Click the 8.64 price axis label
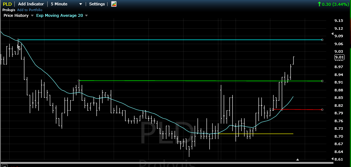Image resolution: width=351 pixels, height=167 pixels. [x=339, y=152]
